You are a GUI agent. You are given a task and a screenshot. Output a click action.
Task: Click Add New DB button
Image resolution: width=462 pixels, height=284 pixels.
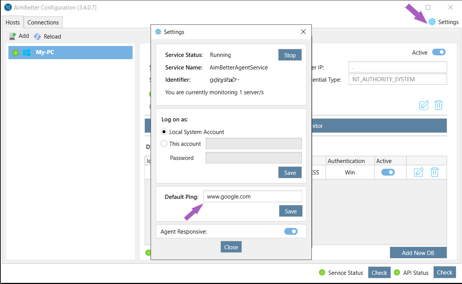(418, 253)
